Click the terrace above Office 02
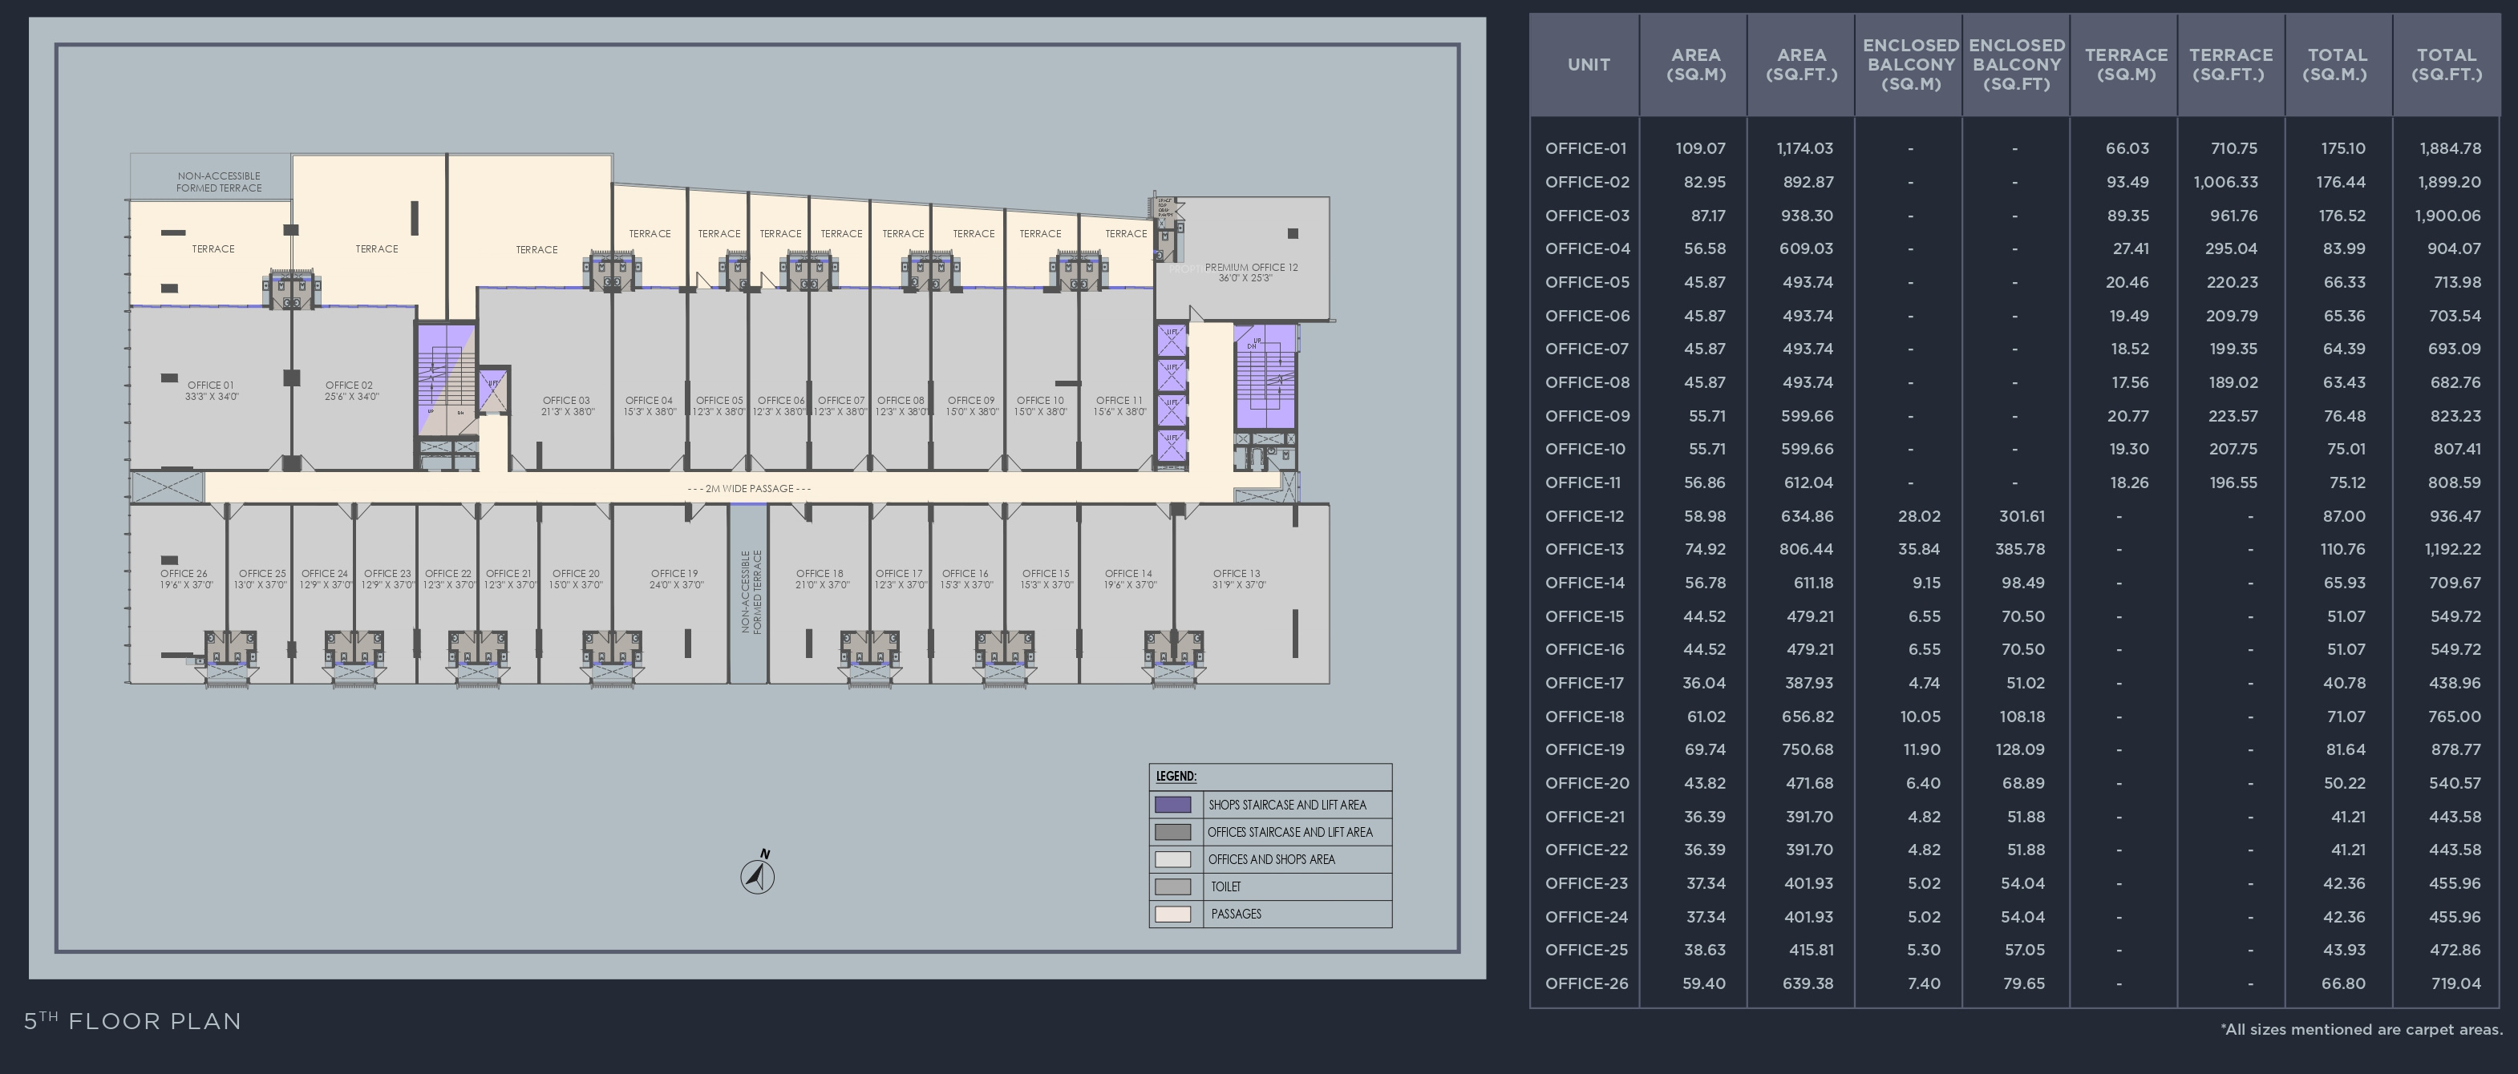 click(376, 248)
